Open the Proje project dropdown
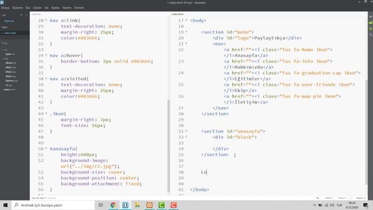The width and height of the screenshot is (373, 210). pyautogui.click(x=5, y=43)
